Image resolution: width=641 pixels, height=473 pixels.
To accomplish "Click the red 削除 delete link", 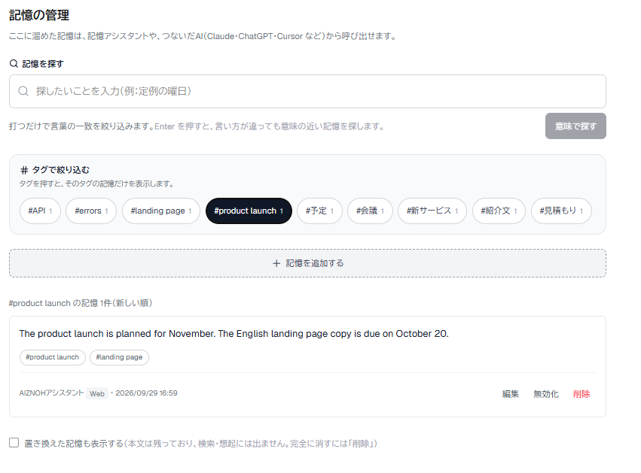I will click(x=581, y=394).
